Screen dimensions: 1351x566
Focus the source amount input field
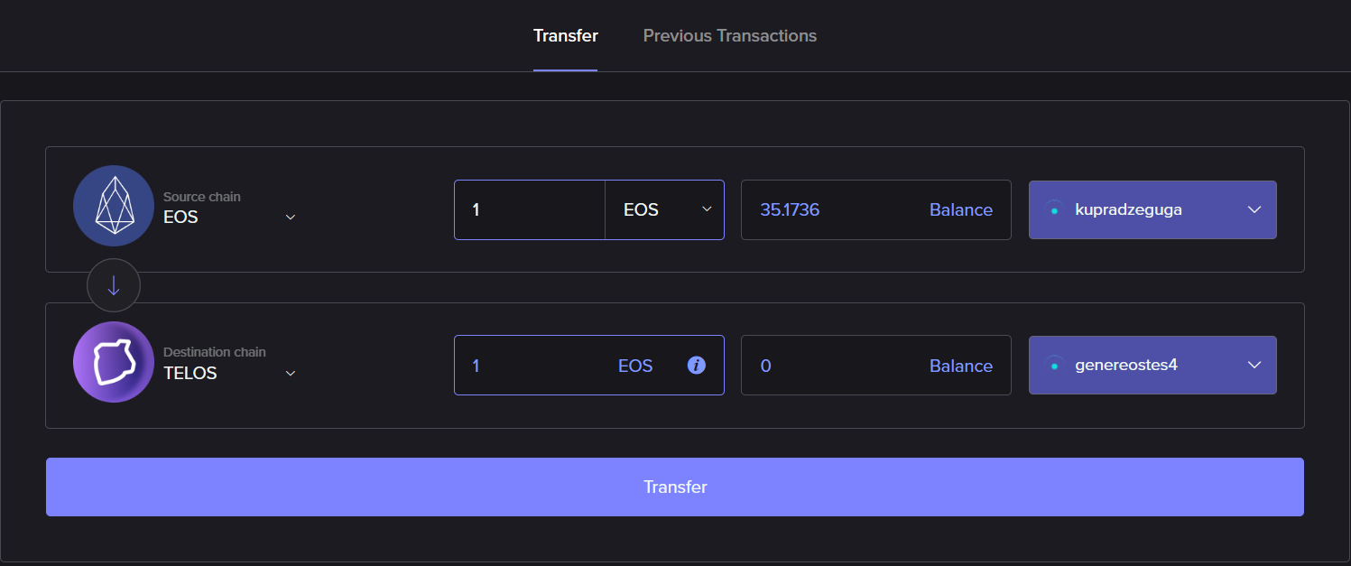click(530, 210)
